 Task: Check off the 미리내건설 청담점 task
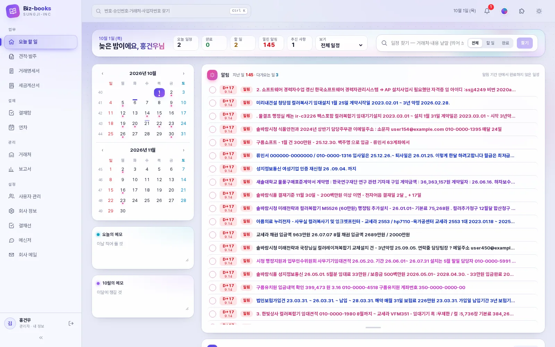pos(213,103)
